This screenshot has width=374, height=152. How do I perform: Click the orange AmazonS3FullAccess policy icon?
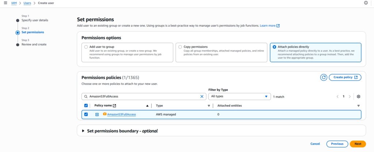coord(105,114)
